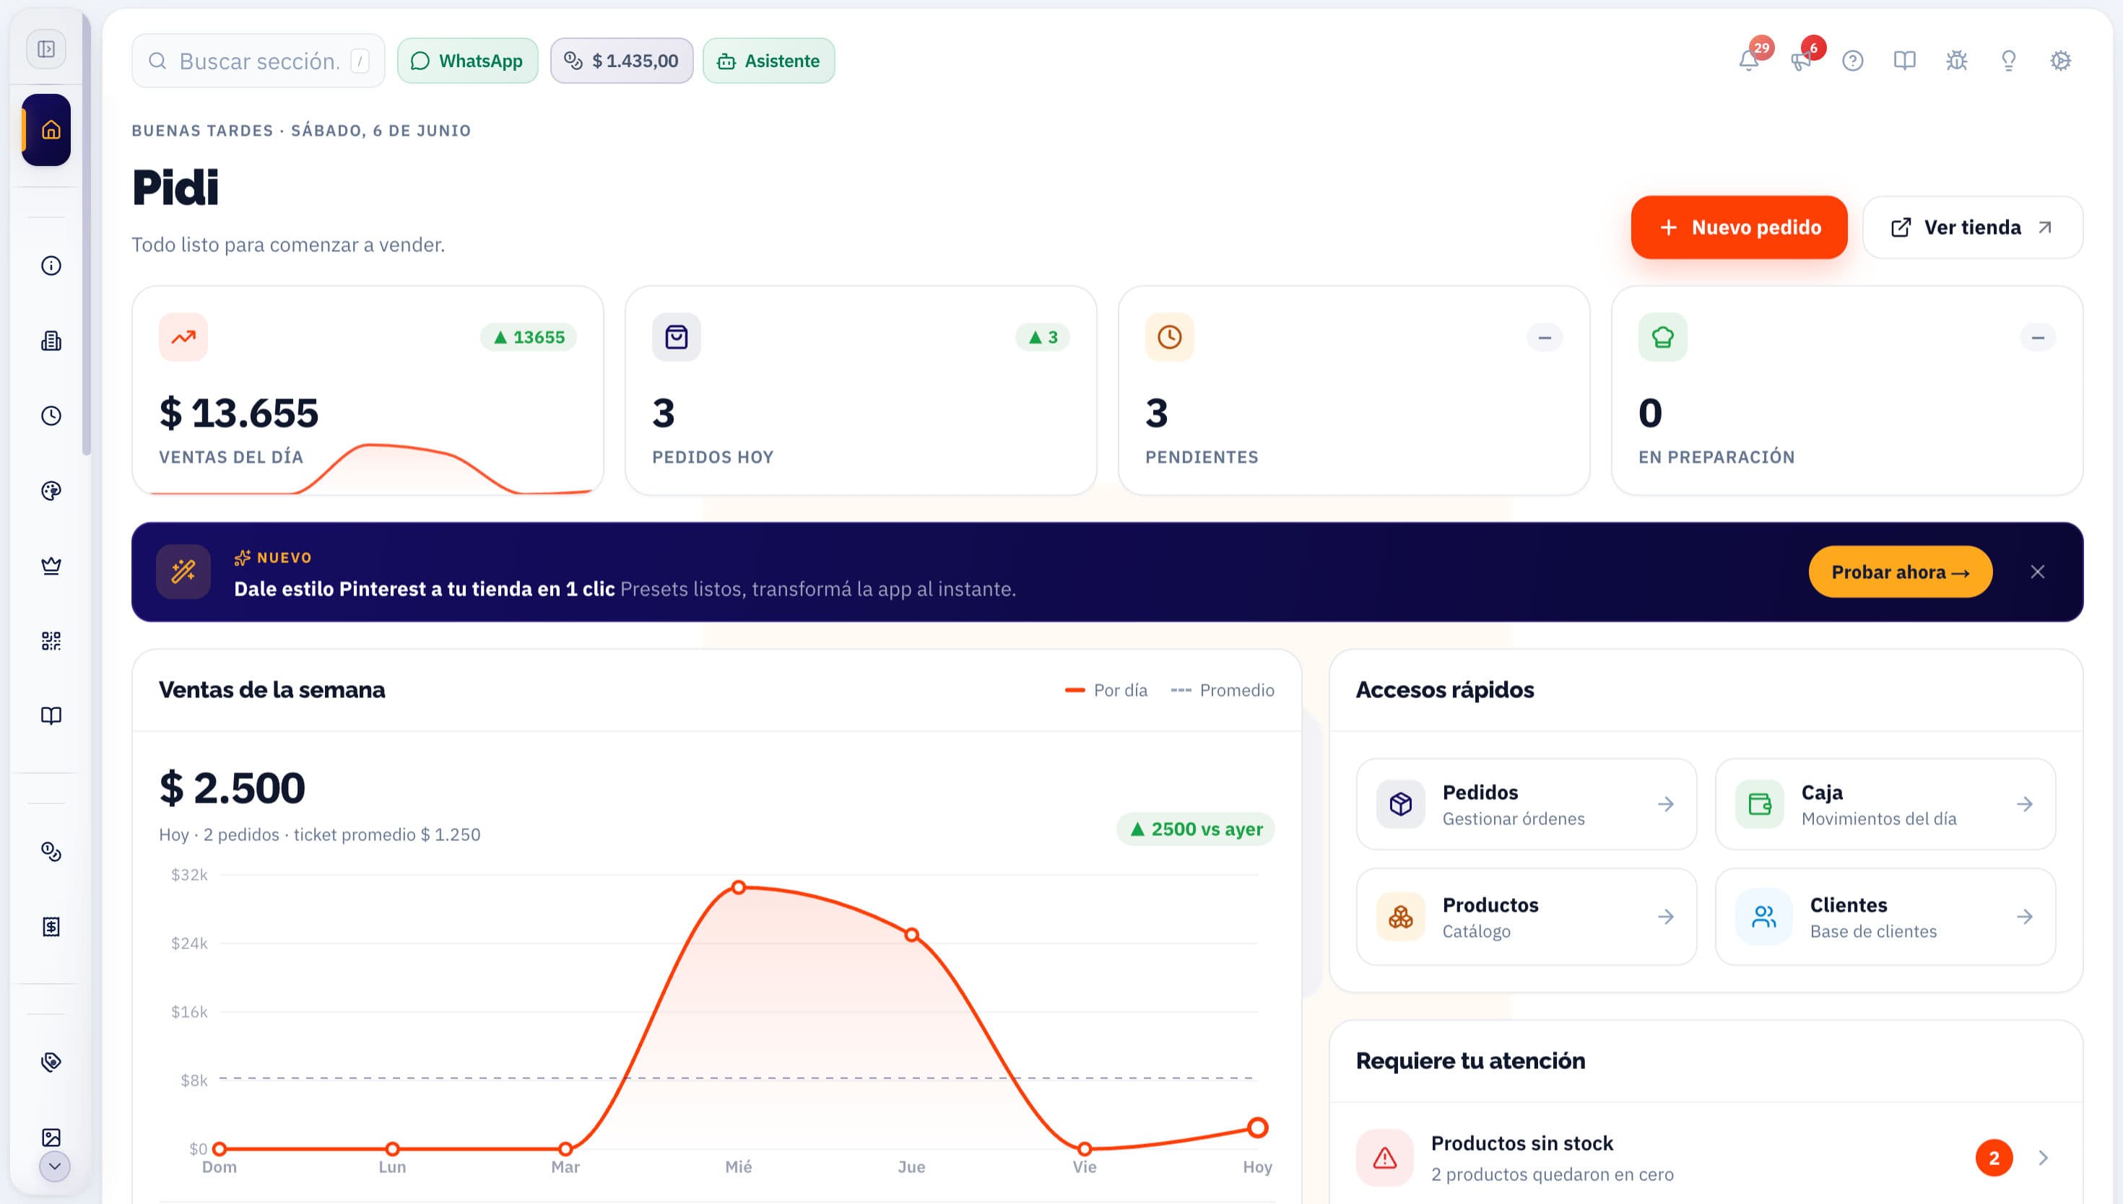Open the En preparación card

coord(1846,391)
